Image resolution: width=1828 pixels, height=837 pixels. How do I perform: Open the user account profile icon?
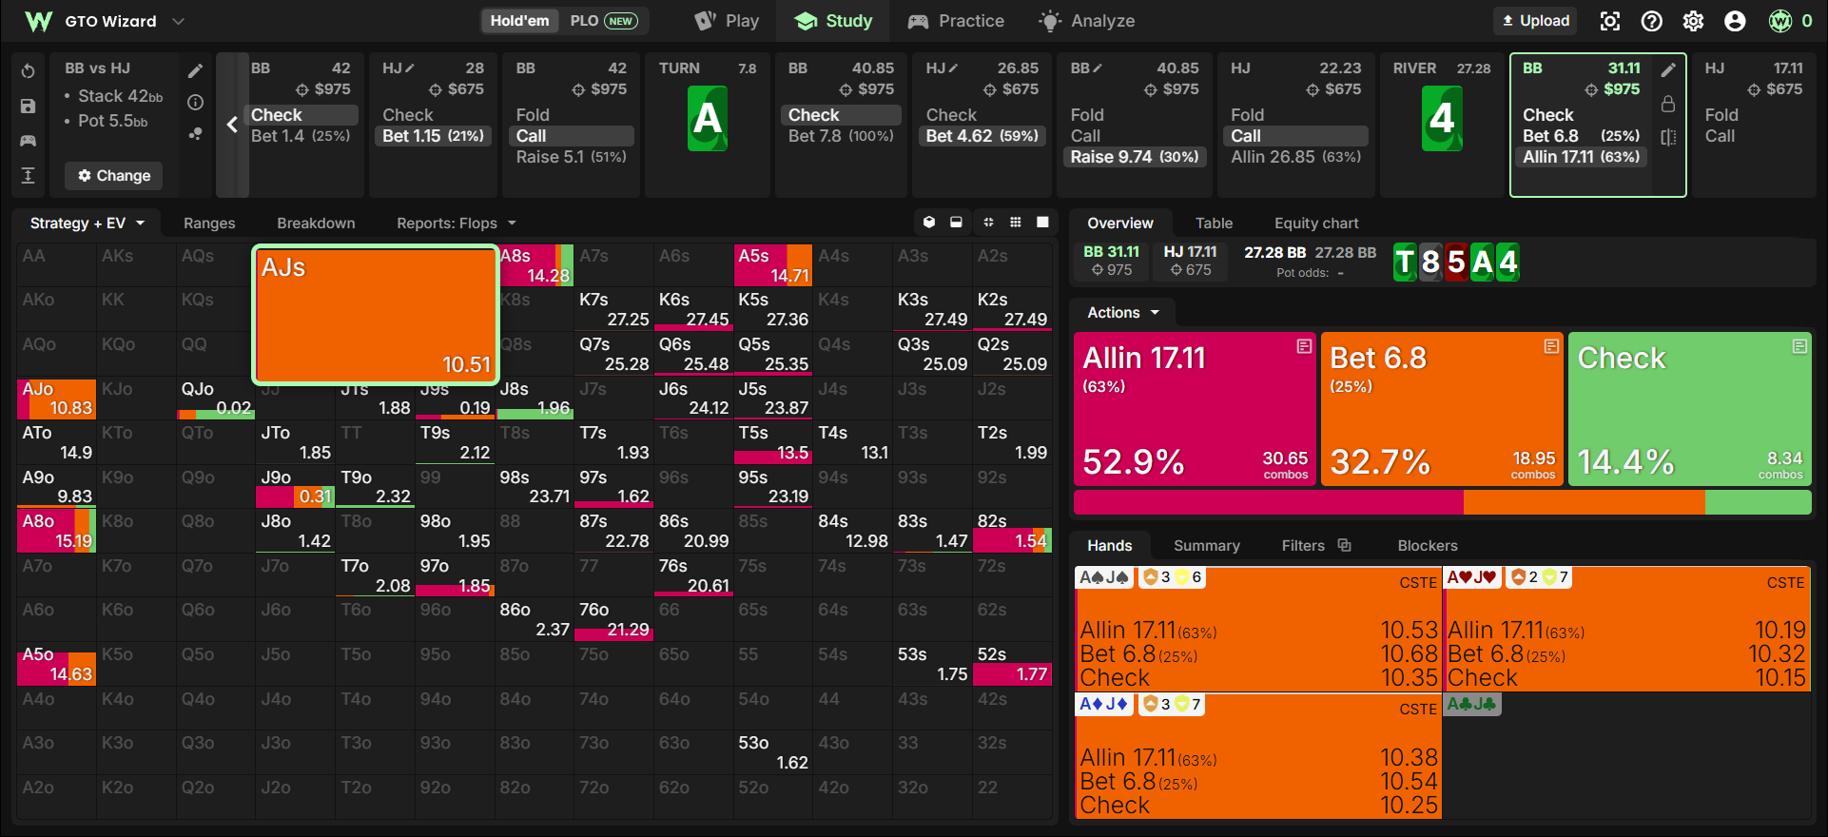[x=1736, y=21]
